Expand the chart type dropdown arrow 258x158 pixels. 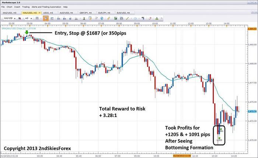coord(23,18)
